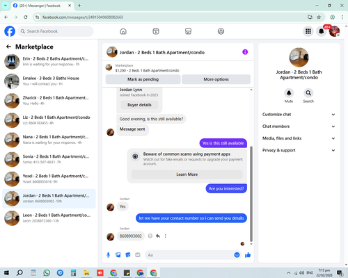Mute this chat with the bell icon
The height and width of the screenshot is (278, 348).
pos(289,93)
